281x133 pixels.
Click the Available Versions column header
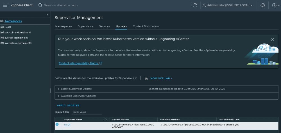pyautogui.click(x=169, y=120)
